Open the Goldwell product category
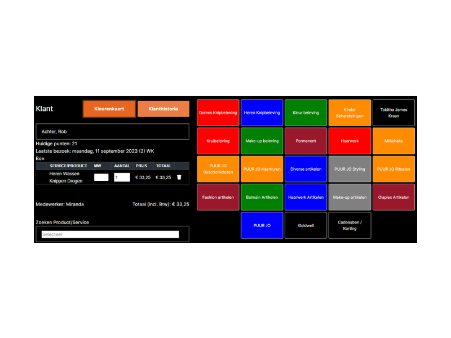 306,225
